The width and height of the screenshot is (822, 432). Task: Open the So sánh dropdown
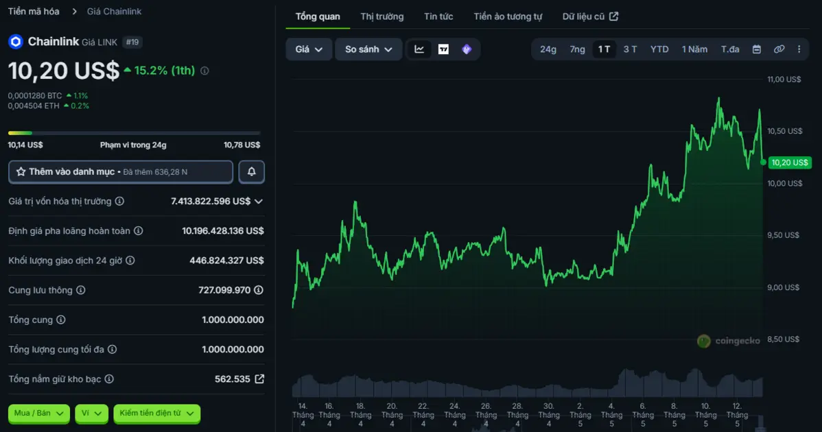(368, 49)
